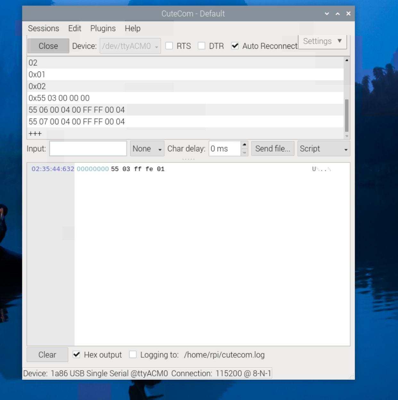Click the Close device button

[48, 46]
